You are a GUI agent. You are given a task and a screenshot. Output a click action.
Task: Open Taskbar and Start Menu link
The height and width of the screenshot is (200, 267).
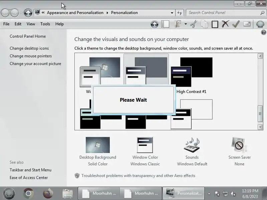(30, 170)
